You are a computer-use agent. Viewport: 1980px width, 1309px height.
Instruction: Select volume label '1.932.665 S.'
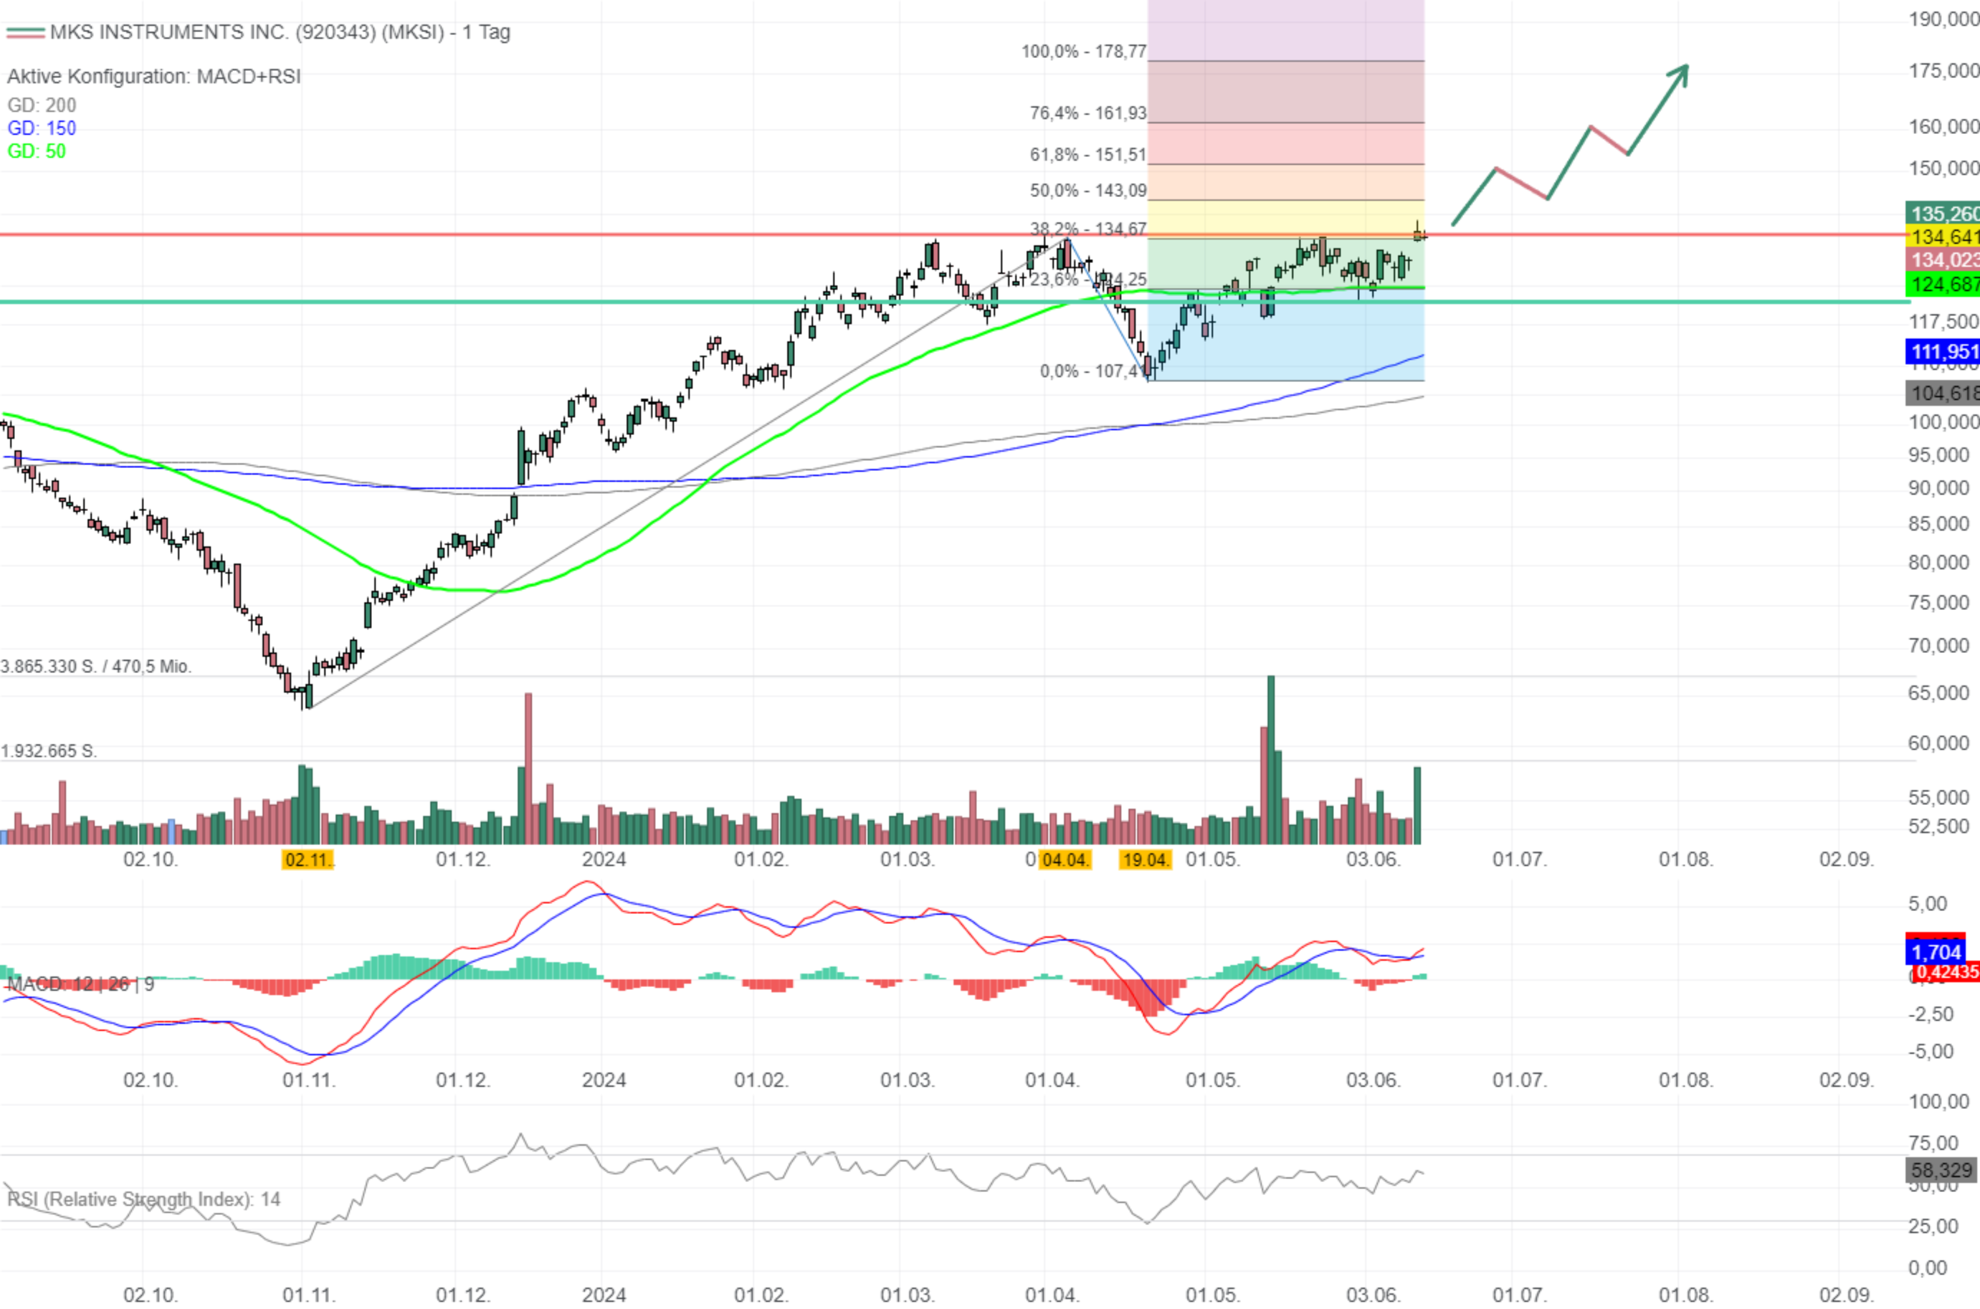click(x=49, y=751)
